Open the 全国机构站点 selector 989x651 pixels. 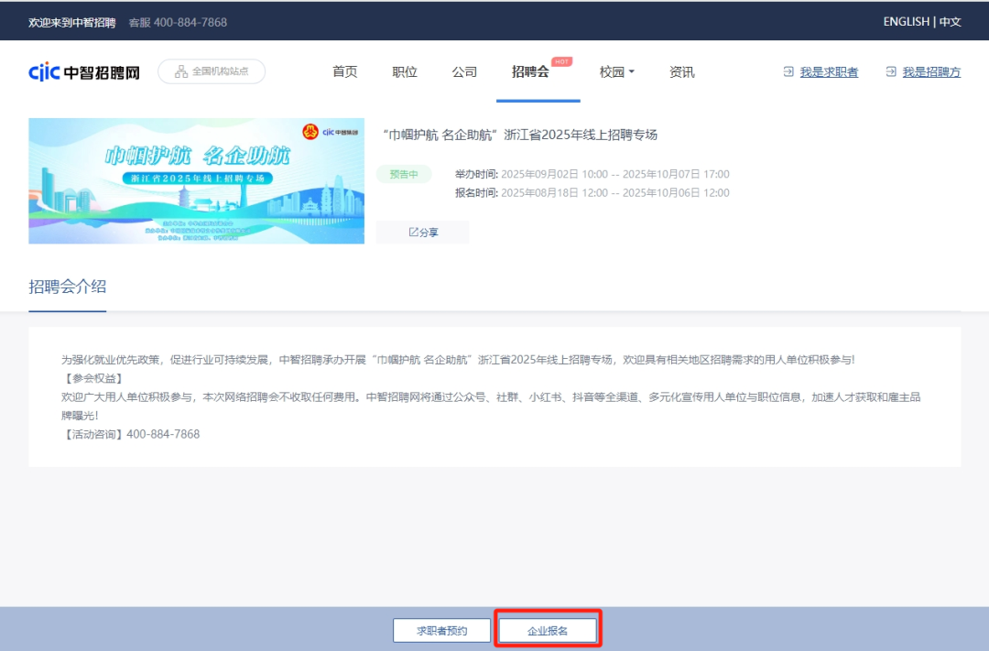(211, 71)
